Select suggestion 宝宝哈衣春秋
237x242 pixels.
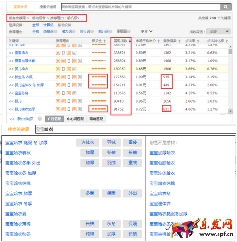(x=18, y=153)
